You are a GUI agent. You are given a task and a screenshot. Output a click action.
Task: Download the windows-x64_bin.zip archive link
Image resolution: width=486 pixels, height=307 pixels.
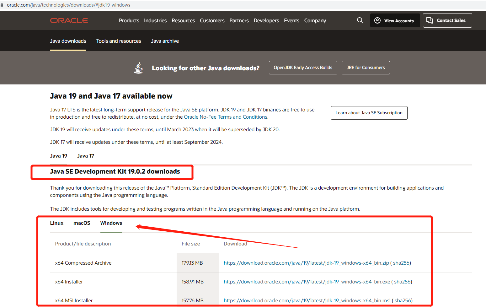pyautogui.click(x=306, y=263)
